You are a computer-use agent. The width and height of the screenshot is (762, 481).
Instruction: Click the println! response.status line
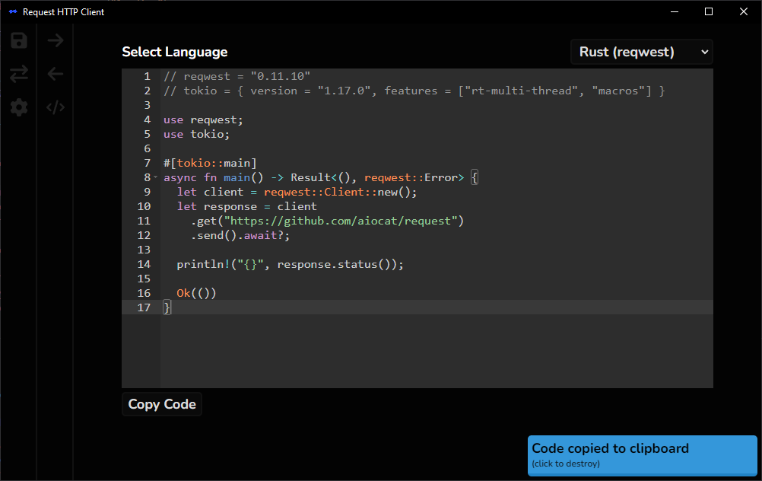pyautogui.click(x=291, y=264)
